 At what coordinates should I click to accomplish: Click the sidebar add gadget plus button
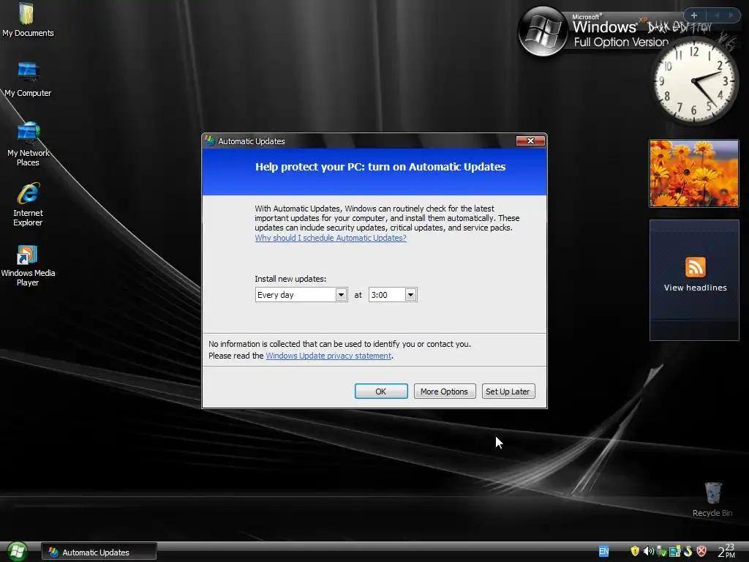click(x=694, y=15)
